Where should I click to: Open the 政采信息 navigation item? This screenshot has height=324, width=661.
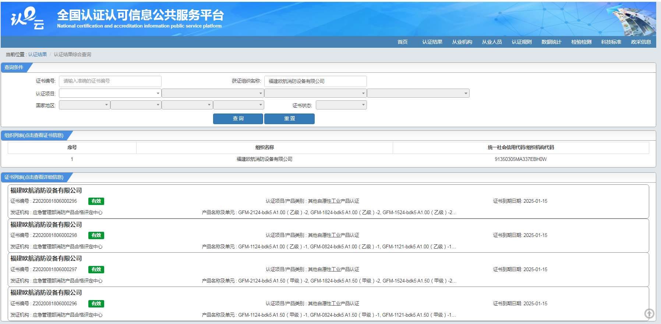[641, 42]
